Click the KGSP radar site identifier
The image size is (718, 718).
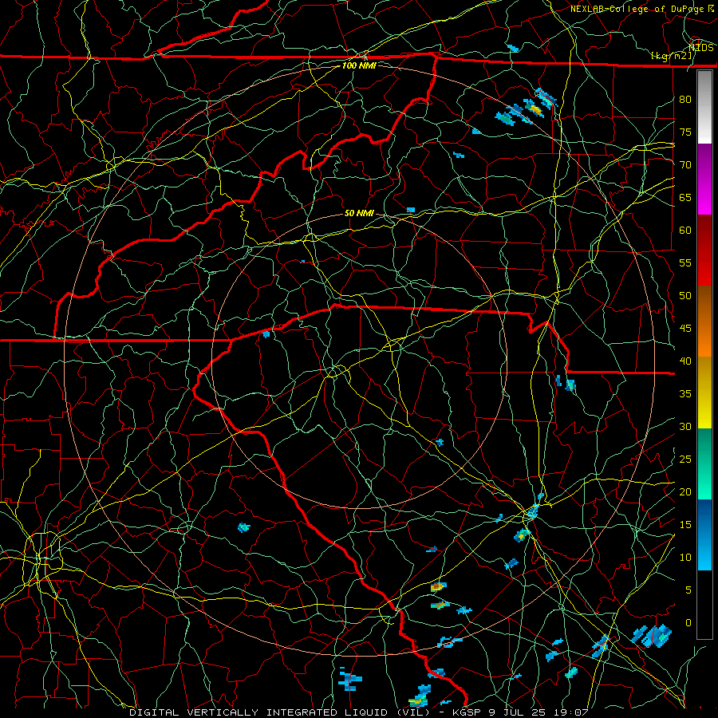[x=469, y=712]
